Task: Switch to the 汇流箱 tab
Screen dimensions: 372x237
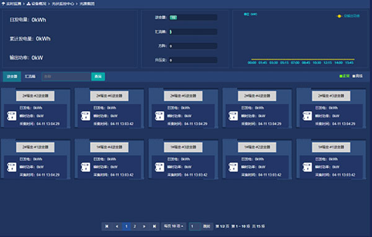Action: tap(30, 77)
